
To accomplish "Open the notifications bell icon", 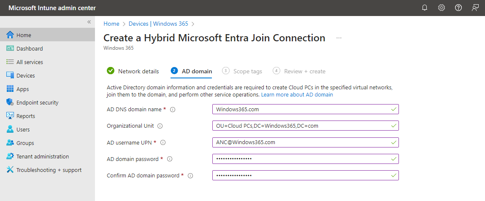I will [425, 8].
